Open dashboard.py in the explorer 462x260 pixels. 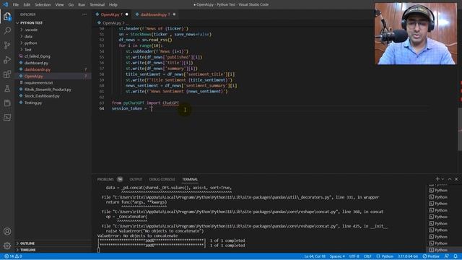point(36,63)
